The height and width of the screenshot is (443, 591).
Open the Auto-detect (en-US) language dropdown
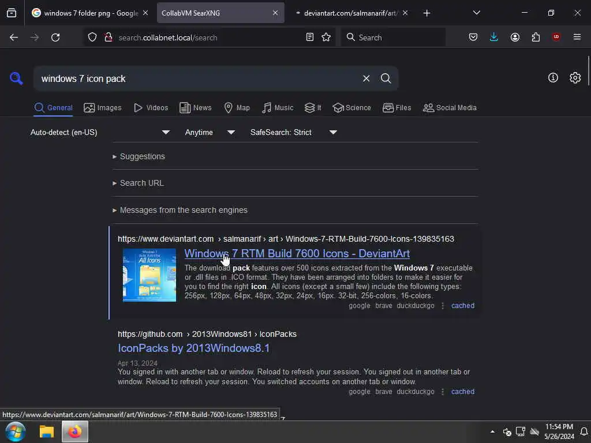(100, 133)
